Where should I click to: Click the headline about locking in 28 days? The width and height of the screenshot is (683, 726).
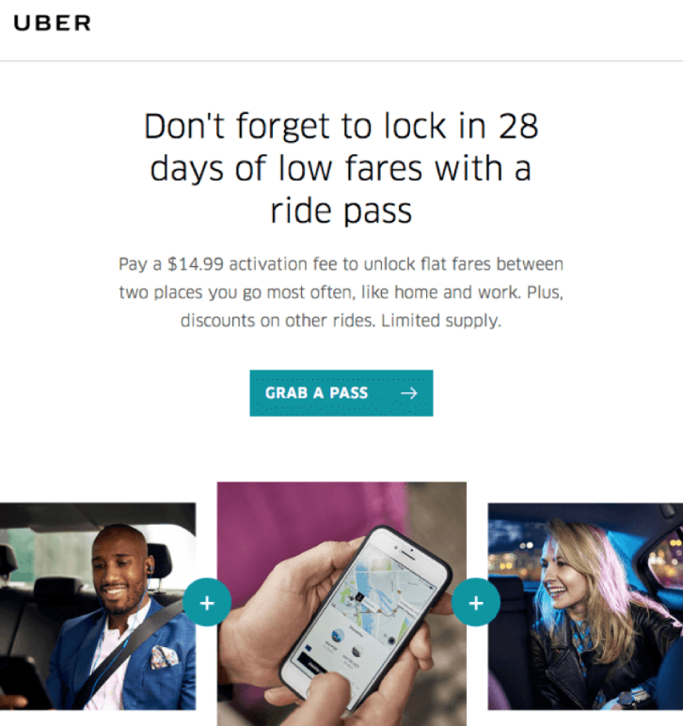[341, 168]
